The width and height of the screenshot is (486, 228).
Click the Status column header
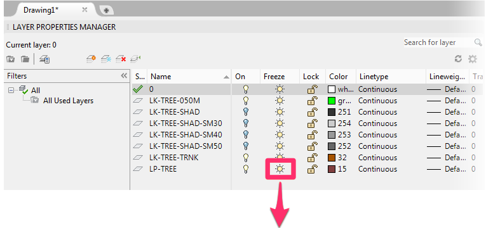click(x=140, y=77)
